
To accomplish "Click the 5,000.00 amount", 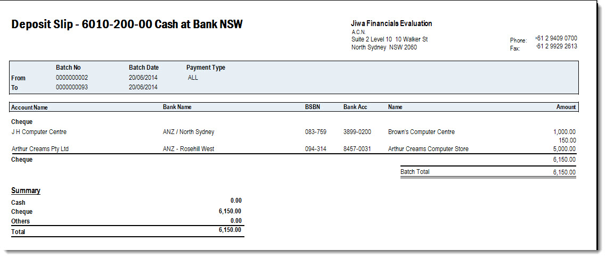I will click(564, 149).
